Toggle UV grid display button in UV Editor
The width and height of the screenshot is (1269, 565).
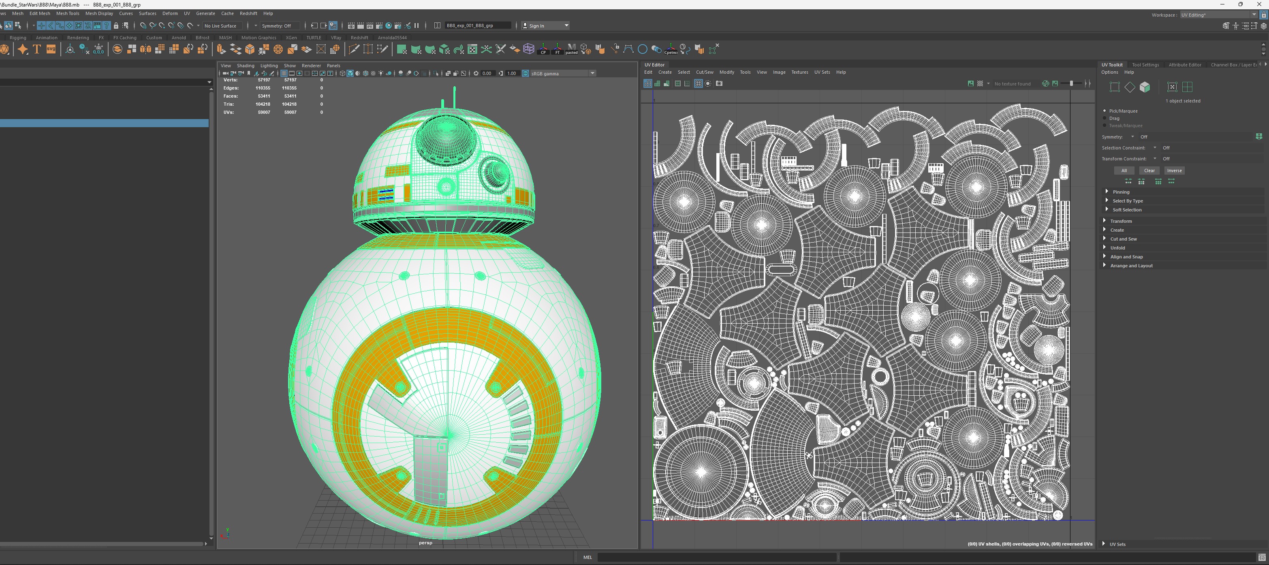(698, 84)
